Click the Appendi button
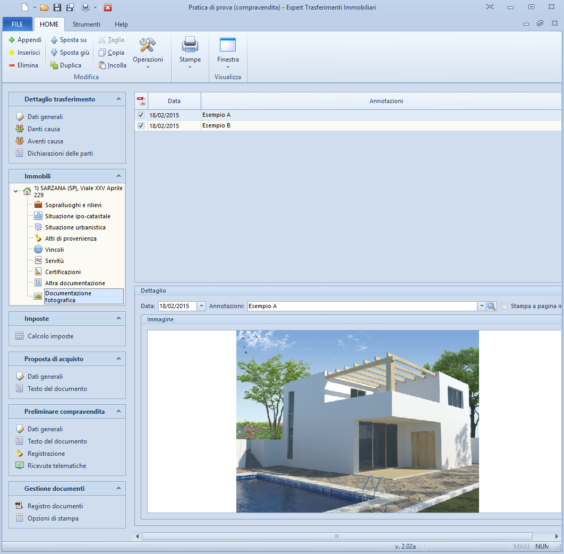Viewport: 564px width, 554px height. coord(25,40)
